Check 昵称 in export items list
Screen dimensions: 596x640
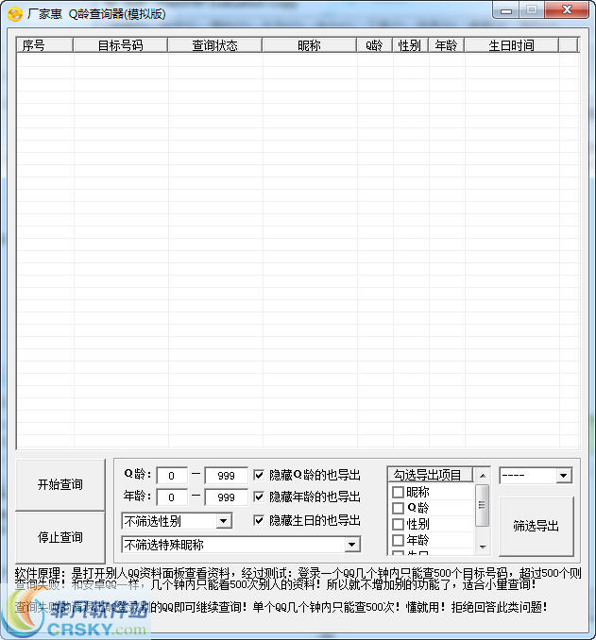tap(398, 492)
